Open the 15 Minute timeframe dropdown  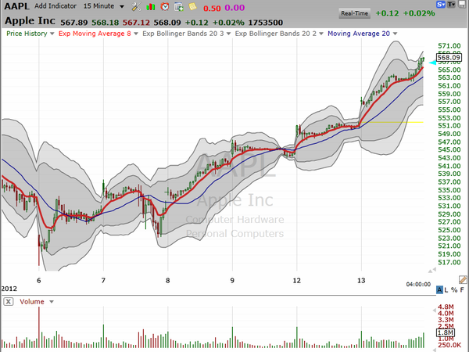(x=122, y=6)
